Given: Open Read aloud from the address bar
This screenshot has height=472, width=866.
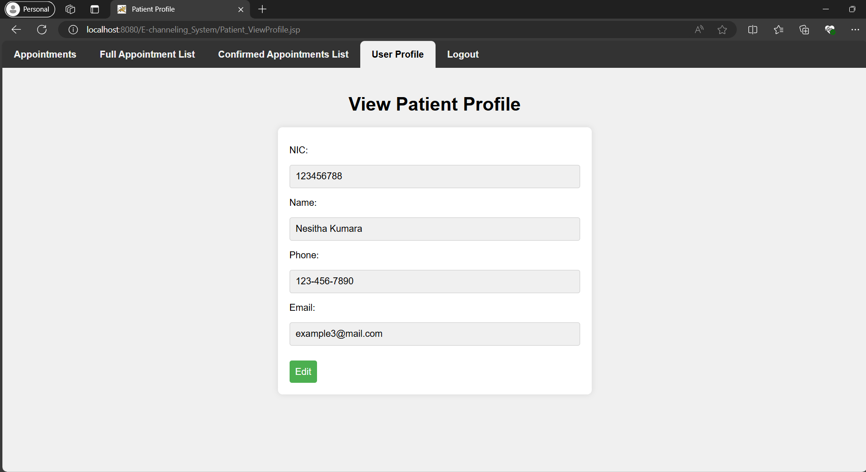Looking at the screenshot, I should click(699, 30).
